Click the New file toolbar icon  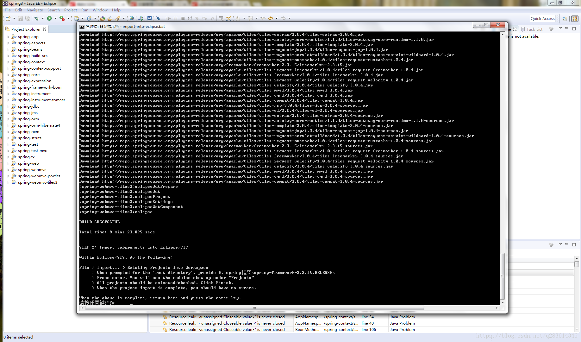8,18
